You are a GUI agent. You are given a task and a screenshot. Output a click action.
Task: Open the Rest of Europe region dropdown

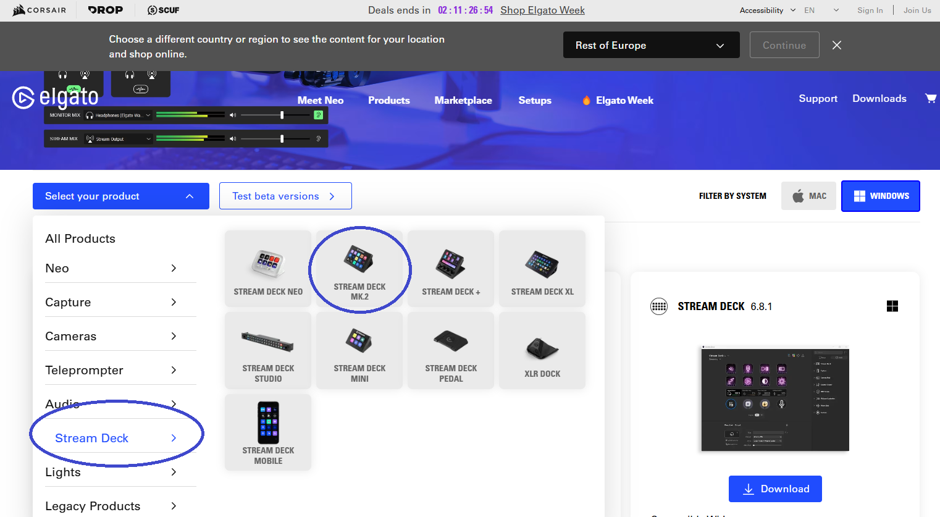click(652, 45)
